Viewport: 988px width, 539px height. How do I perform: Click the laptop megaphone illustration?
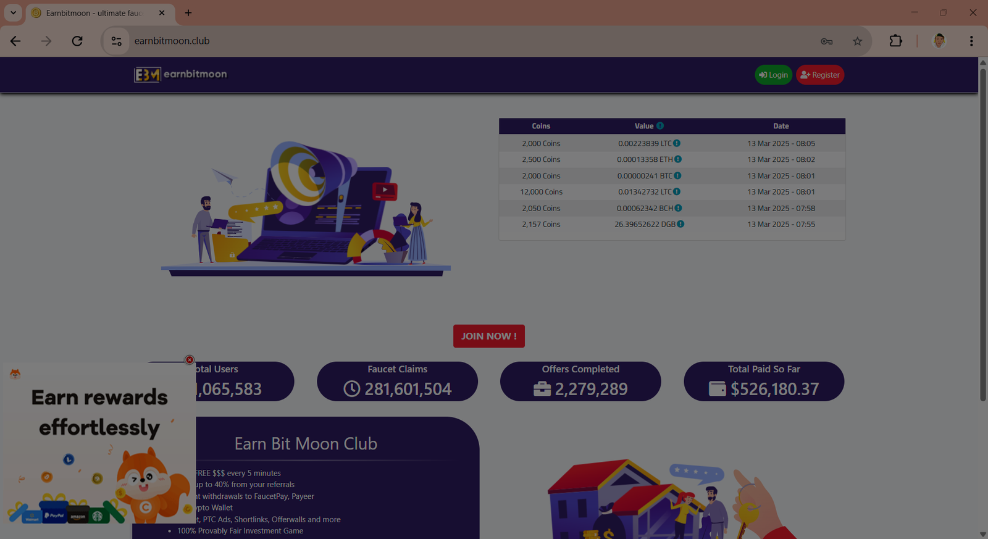[x=306, y=209]
